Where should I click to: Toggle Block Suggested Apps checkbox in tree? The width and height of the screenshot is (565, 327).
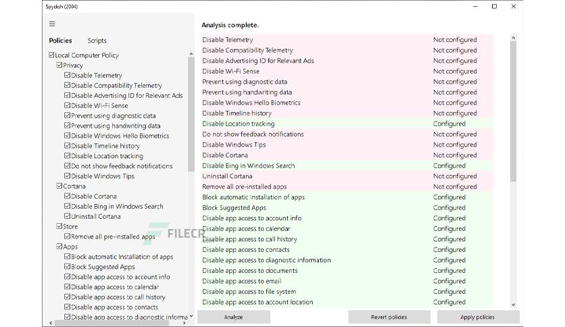tap(67, 266)
